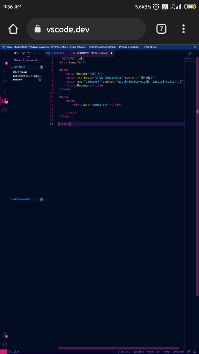Click the remote window indicator in status bar
This screenshot has width=199, height=354.
tap(3, 352)
